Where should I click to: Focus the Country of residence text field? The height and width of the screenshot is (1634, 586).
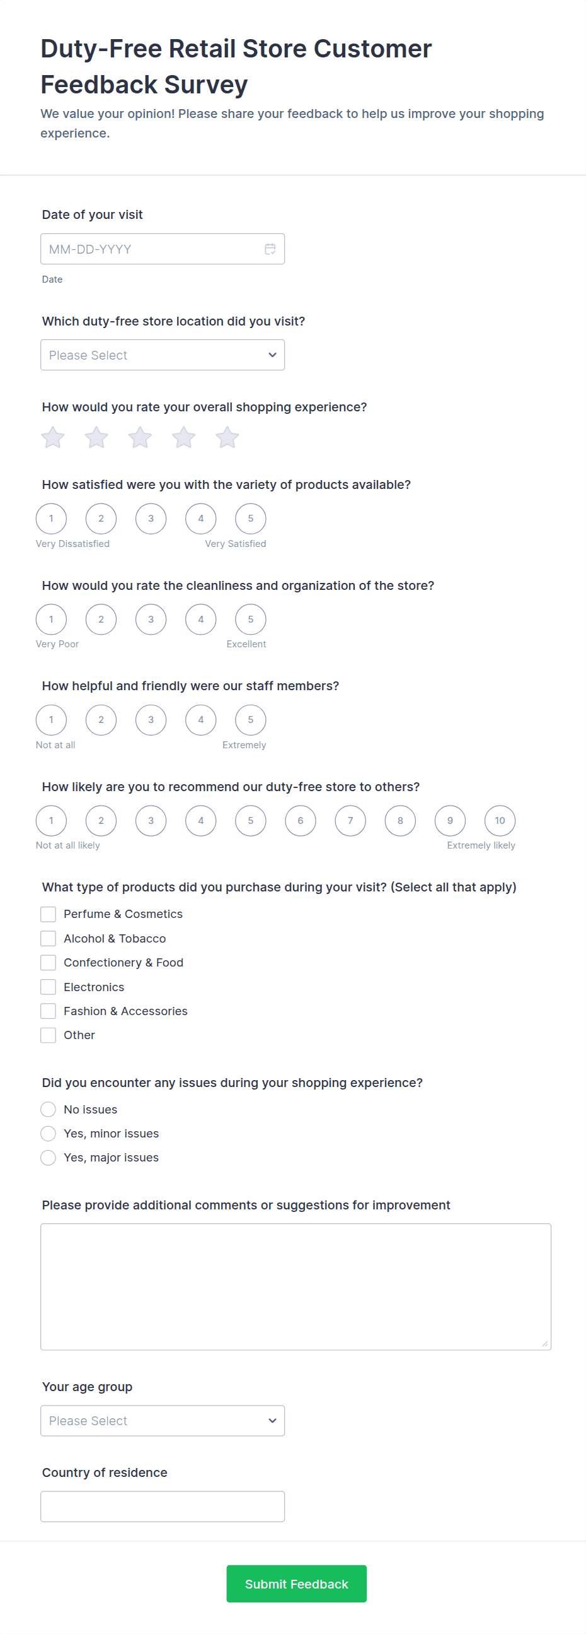162,1507
